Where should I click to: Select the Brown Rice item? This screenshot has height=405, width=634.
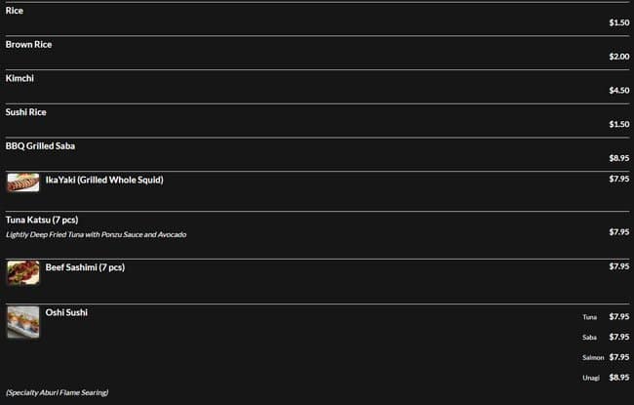29,45
